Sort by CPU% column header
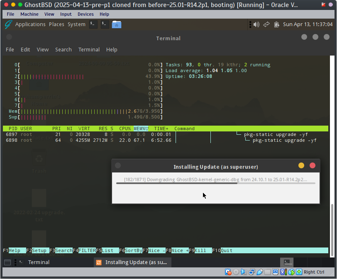 click(125, 129)
